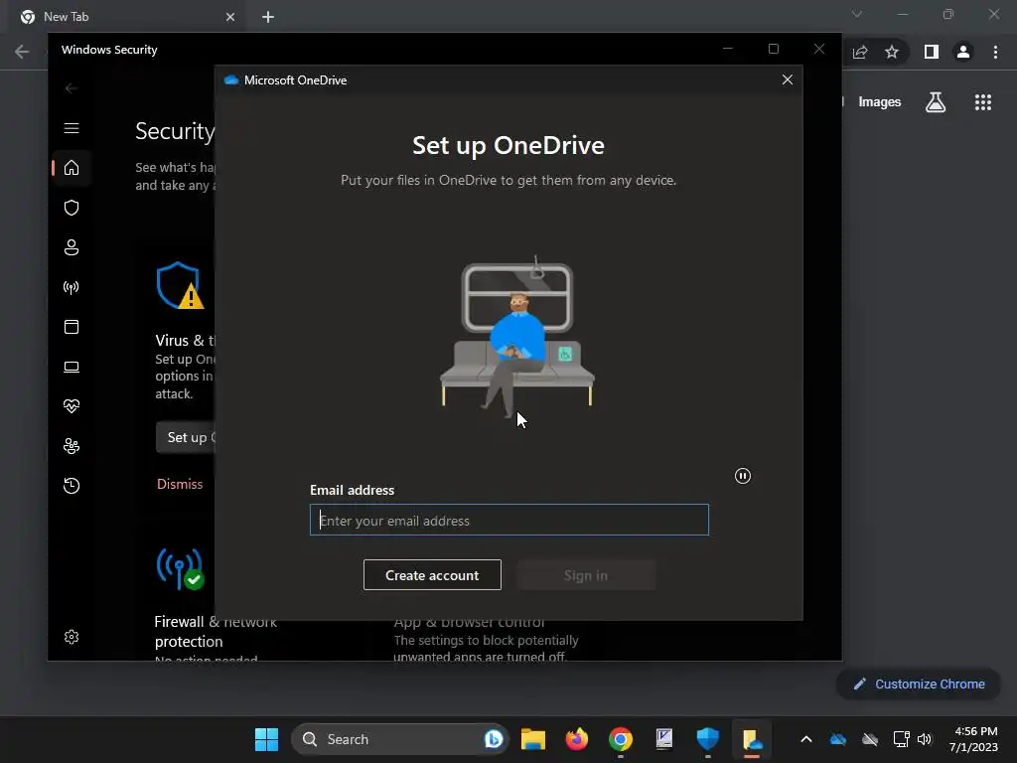Open Device performance & health heart icon
The width and height of the screenshot is (1017, 763).
tap(72, 406)
